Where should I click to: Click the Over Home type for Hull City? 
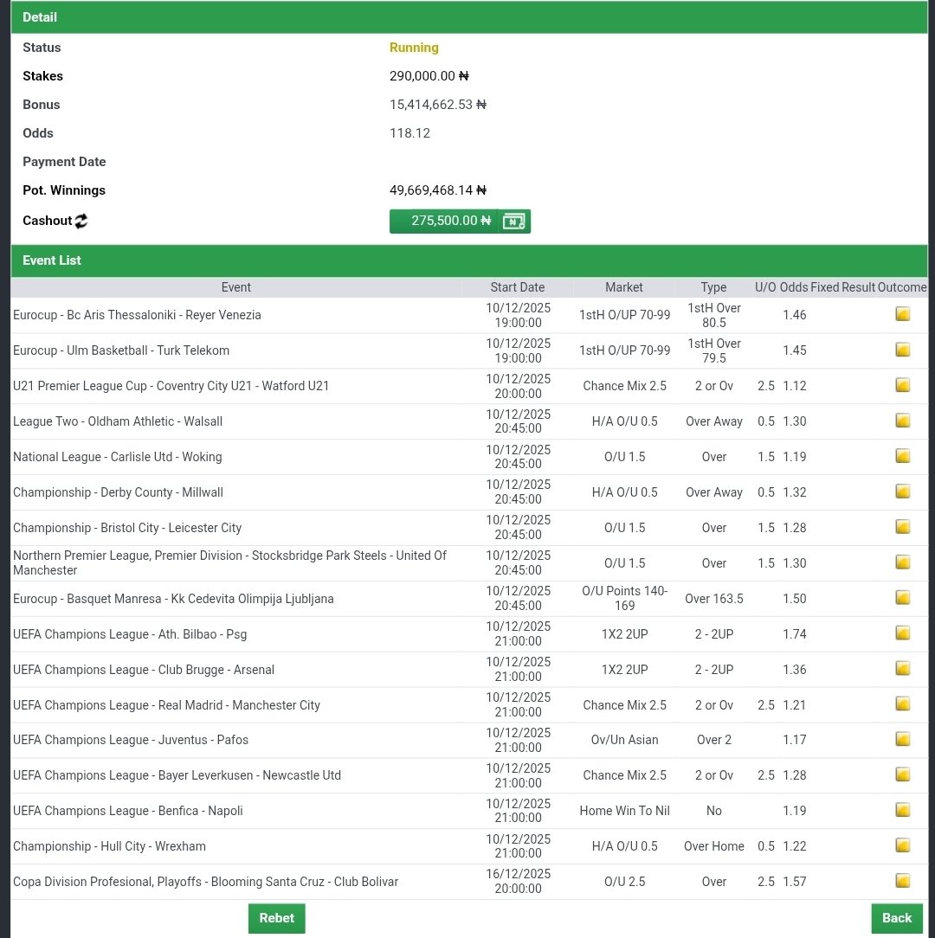click(x=713, y=846)
